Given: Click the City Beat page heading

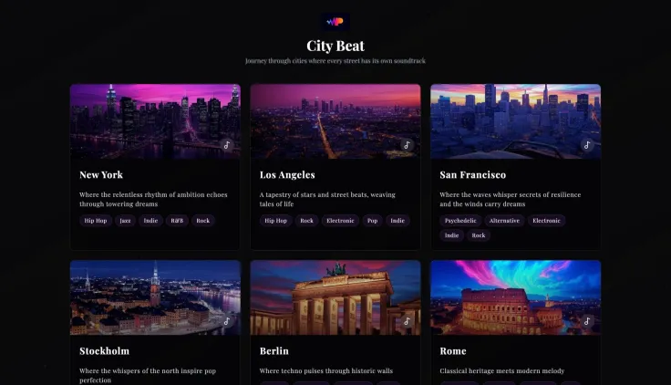Looking at the screenshot, I should click(335, 46).
